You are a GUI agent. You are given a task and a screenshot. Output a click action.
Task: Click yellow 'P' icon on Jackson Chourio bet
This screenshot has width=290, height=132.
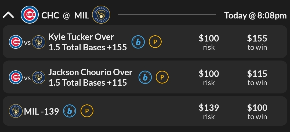(x=162, y=77)
